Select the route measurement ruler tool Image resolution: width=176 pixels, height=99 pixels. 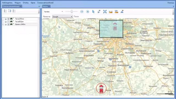116,12
